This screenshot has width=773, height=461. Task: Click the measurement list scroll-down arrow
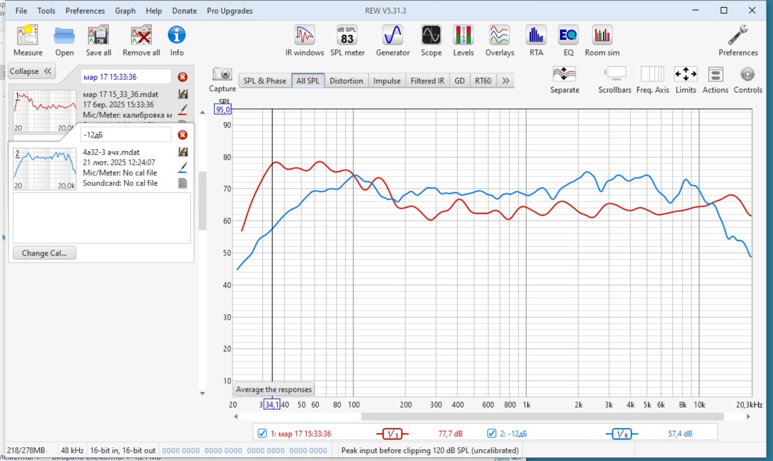pyautogui.click(x=202, y=394)
